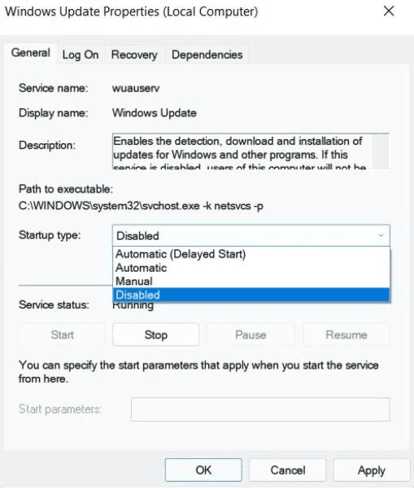414x490 pixels.
Task: Open the Dependencies tab
Action: click(207, 55)
